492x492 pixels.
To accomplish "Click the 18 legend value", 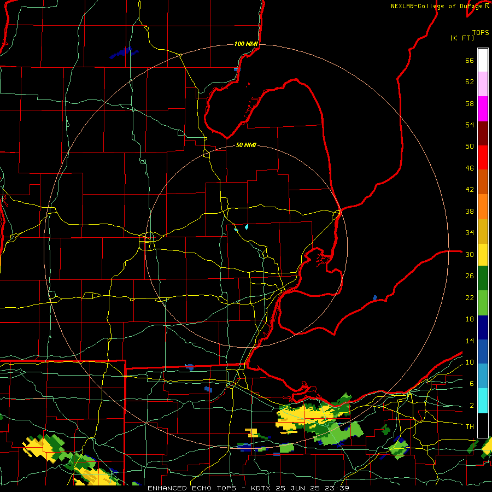I will point(470,319).
